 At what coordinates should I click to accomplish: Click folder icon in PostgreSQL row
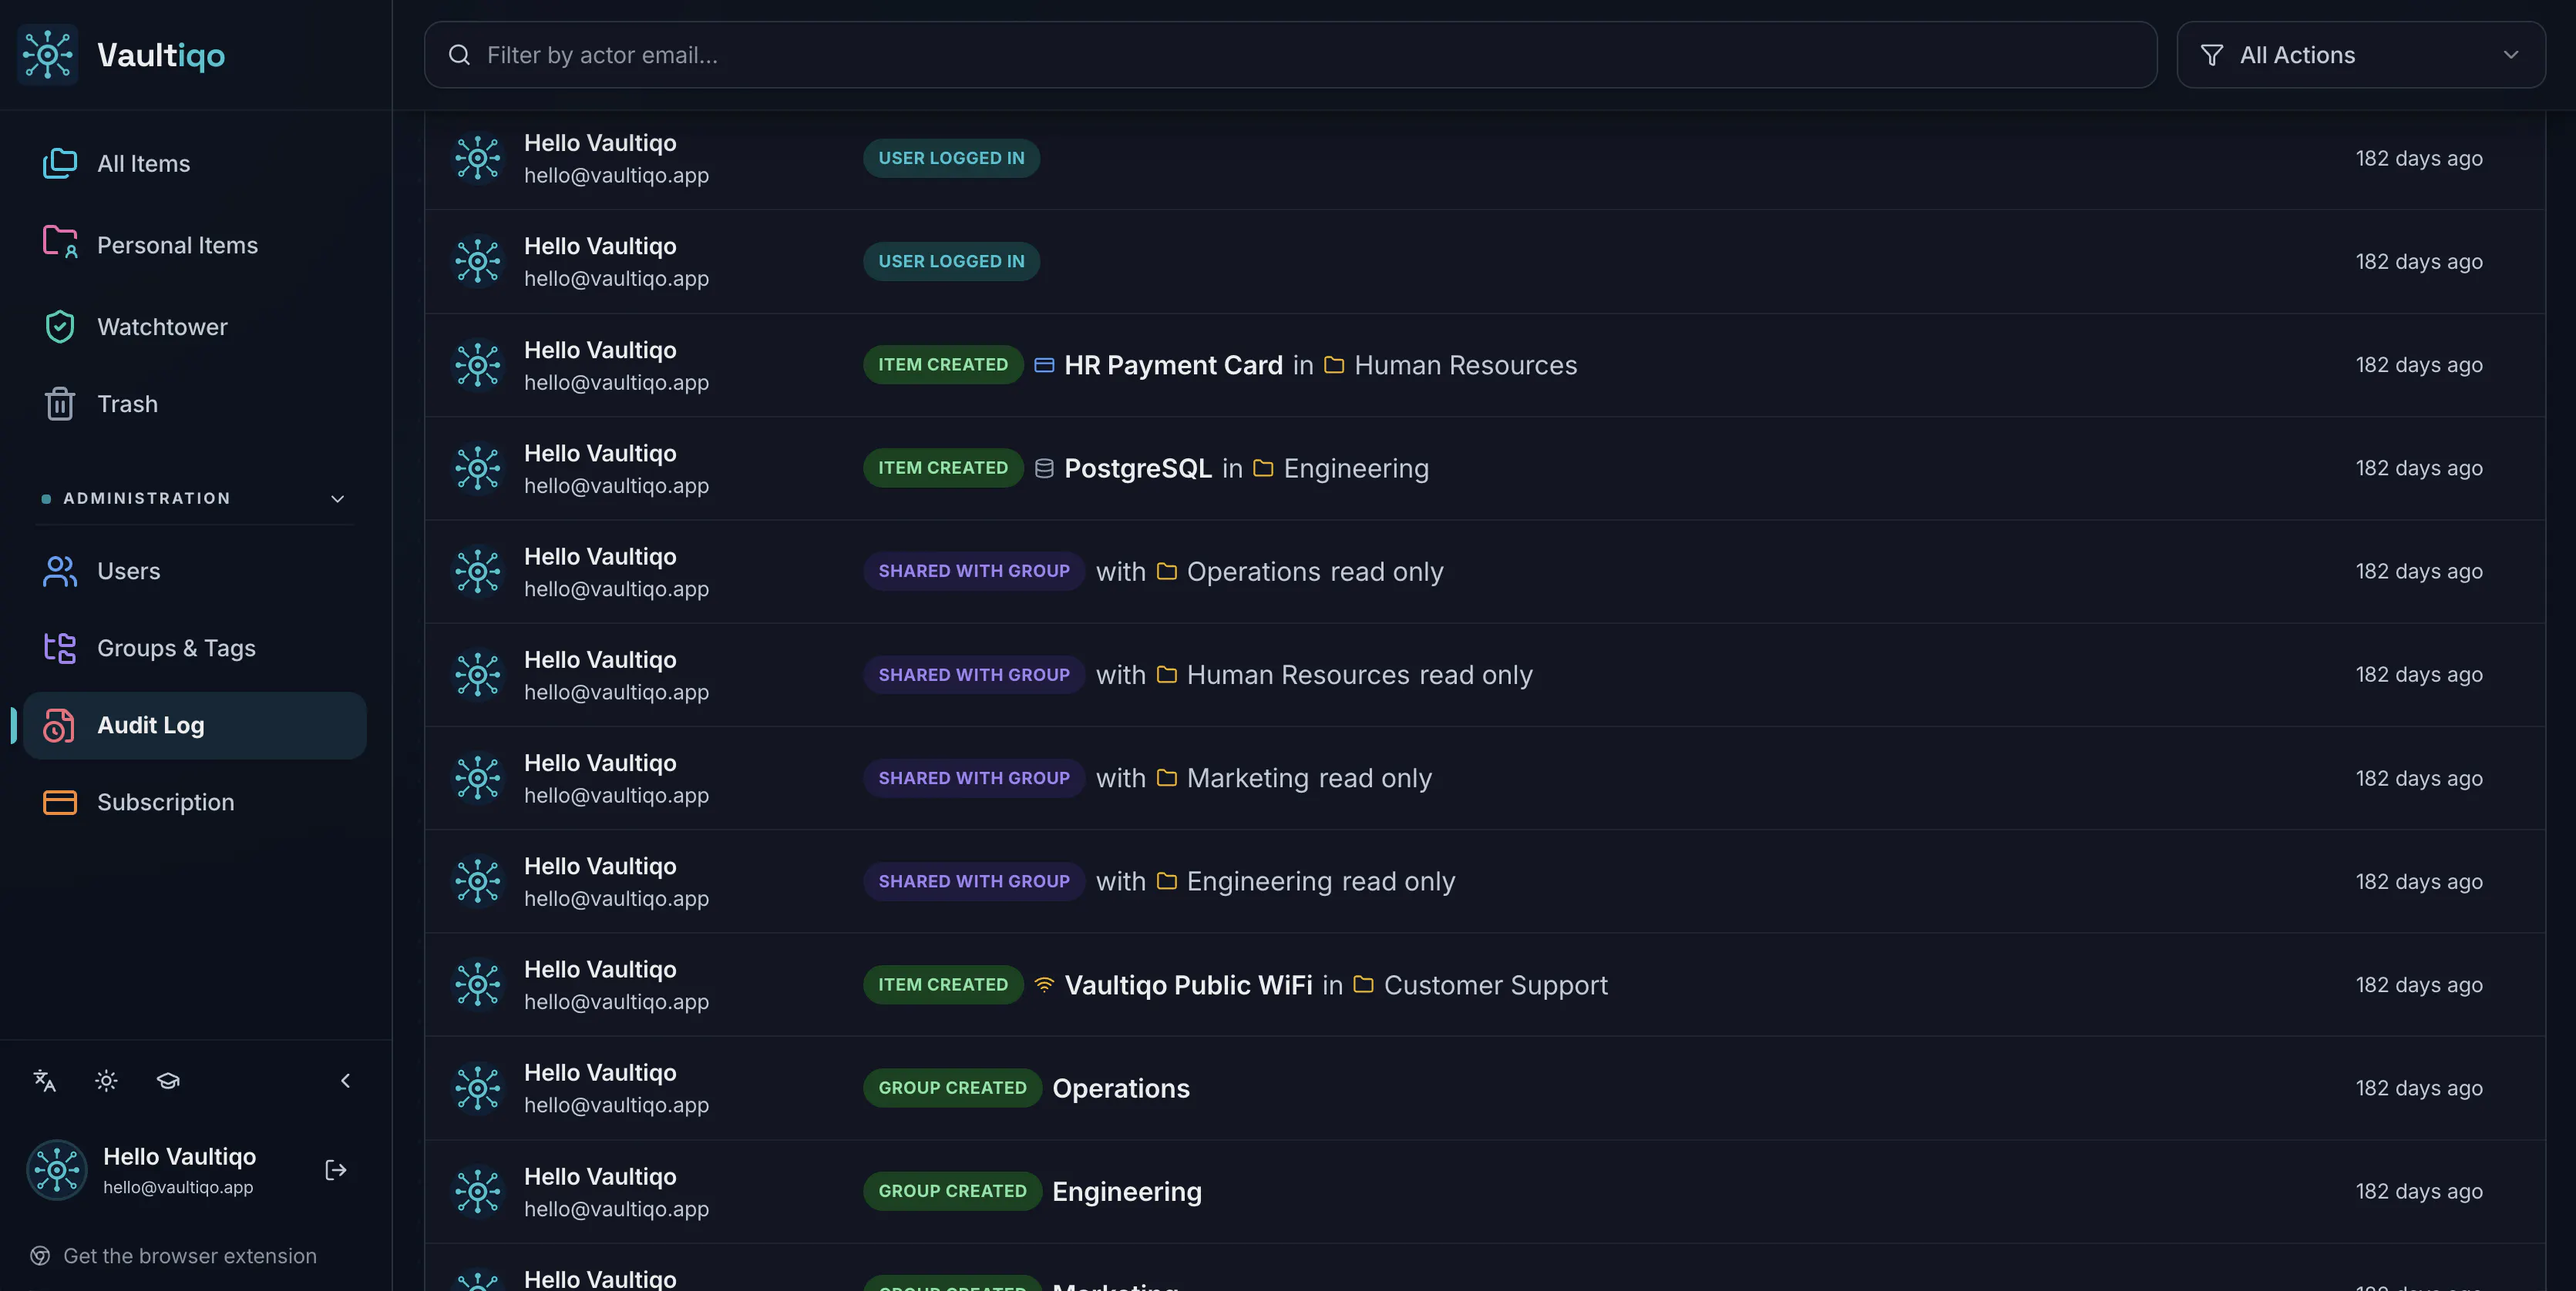pyautogui.click(x=1263, y=468)
